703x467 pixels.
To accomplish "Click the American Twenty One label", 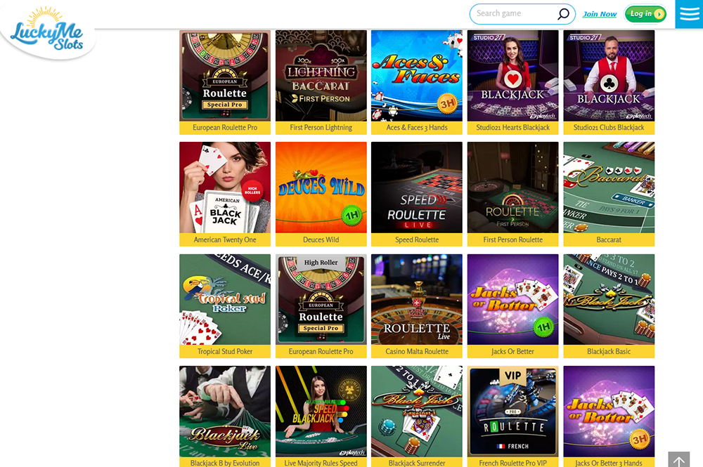I will click(225, 239).
